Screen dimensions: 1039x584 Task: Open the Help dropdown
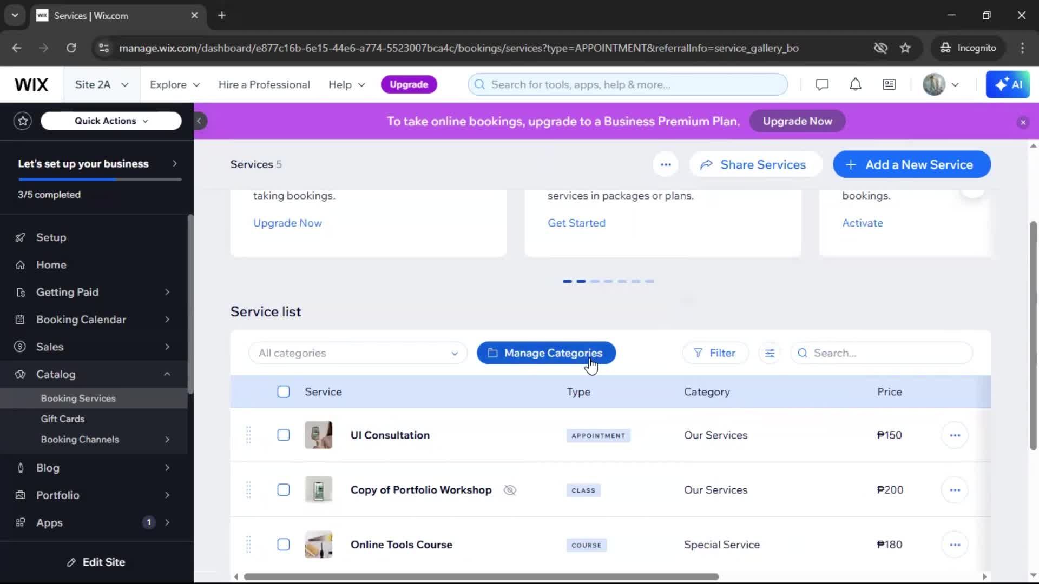[x=347, y=85]
